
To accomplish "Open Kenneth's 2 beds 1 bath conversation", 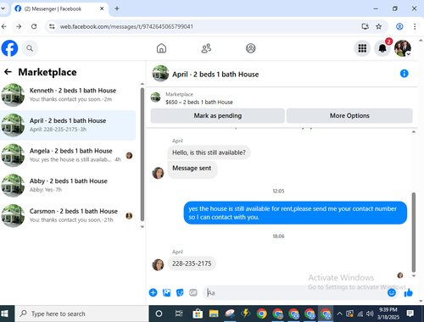I will pos(68,95).
